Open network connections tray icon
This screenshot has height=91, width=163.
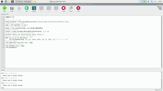pyautogui.click(x=152, y=2)
